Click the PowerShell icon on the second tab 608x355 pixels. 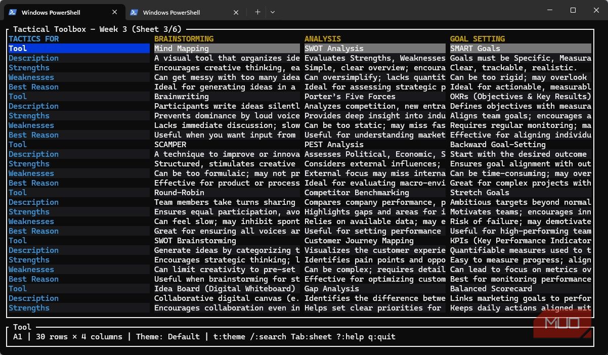pos(134,12)
